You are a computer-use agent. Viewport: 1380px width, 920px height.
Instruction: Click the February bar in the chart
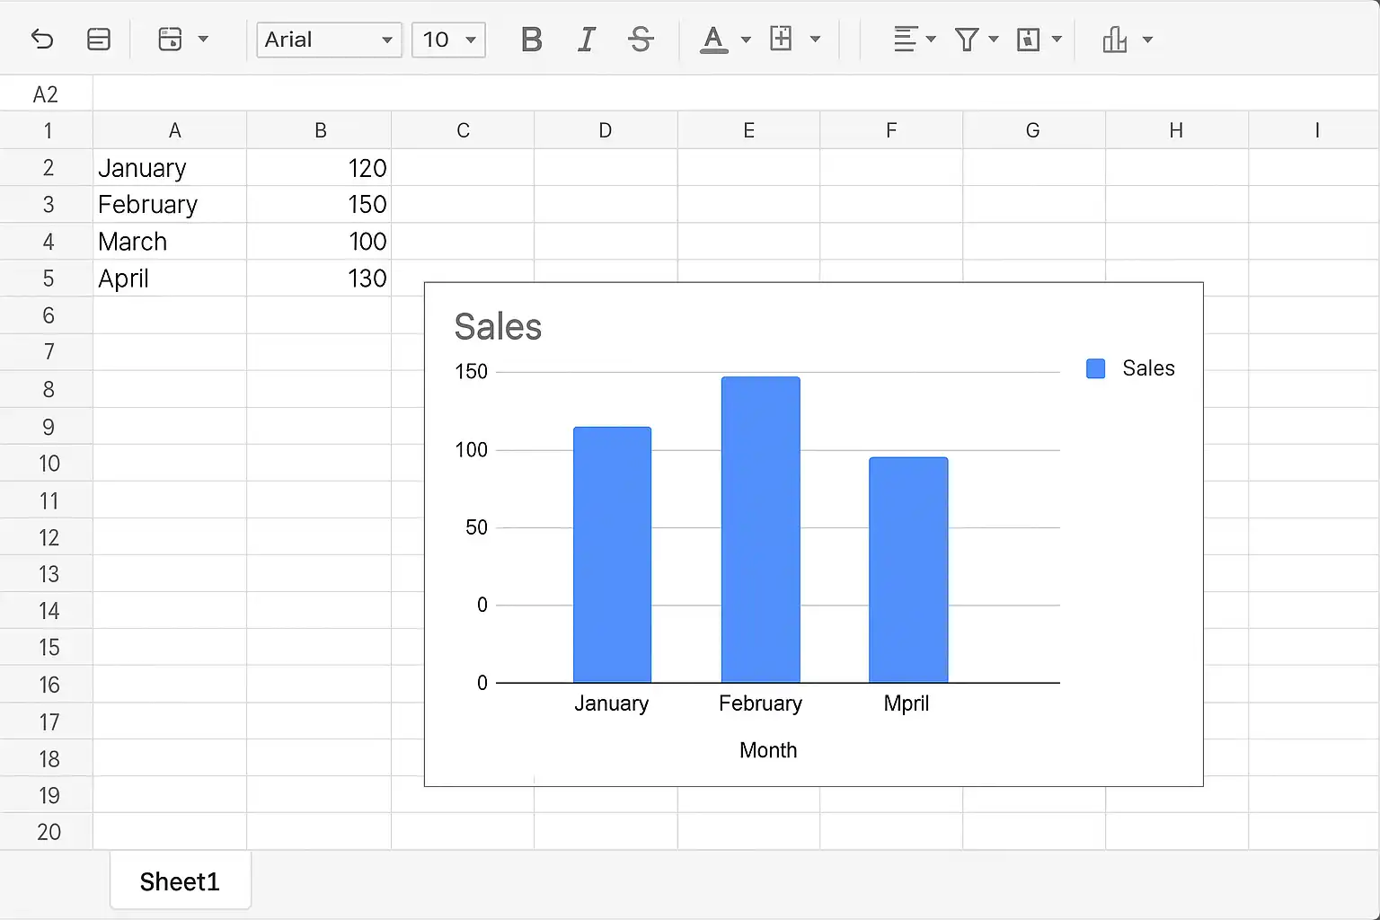[x=760, y=529]
